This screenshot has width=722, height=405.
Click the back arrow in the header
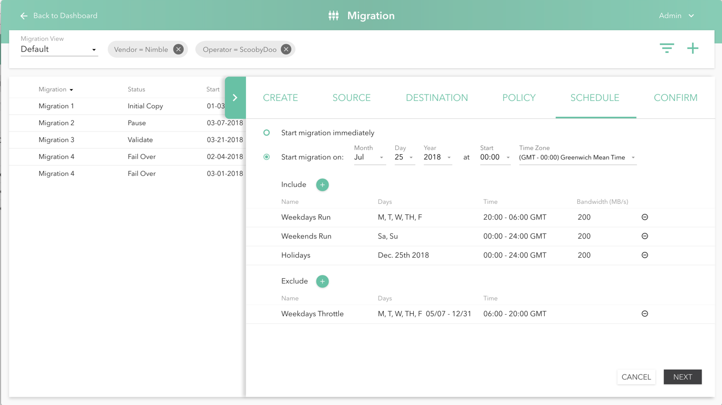(x=24, y=15)
